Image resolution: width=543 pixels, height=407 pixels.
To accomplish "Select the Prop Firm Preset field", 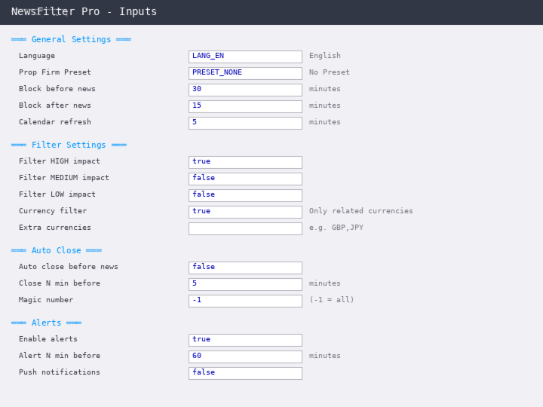I will click(x=245, y=73).
